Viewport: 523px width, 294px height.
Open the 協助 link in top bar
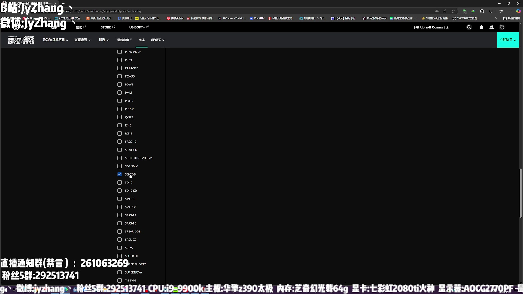tap(81, 27)
